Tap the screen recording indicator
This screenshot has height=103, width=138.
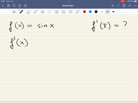point(122,1)
